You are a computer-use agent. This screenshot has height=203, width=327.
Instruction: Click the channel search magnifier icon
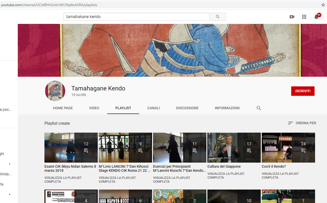pos(259,108)
